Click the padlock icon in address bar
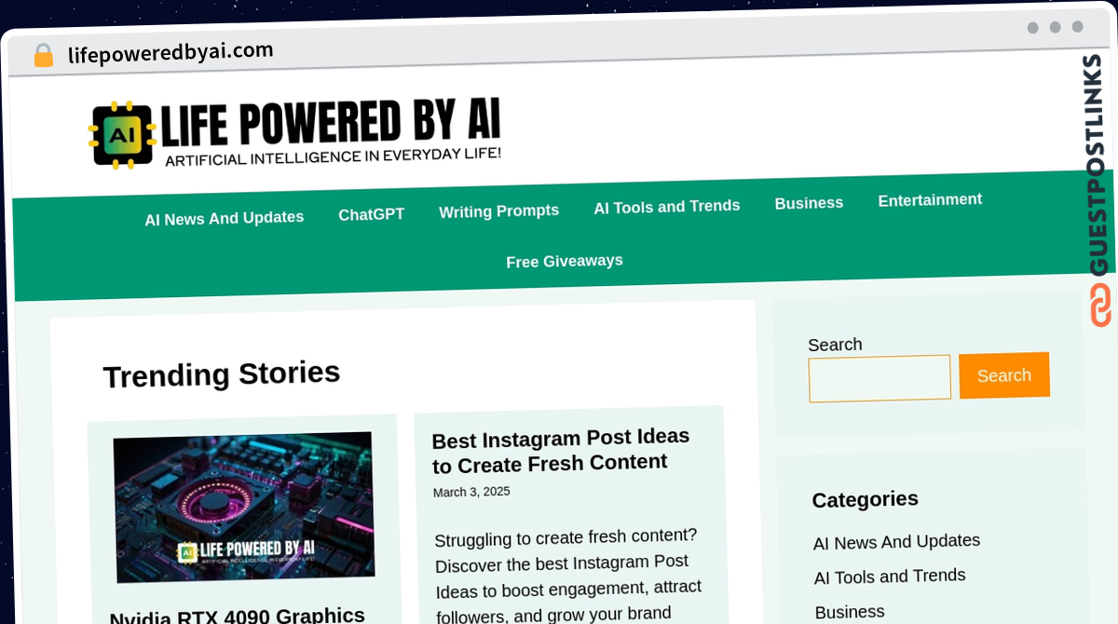Image resolution: width=1118 pixels, height=624 pixels. (43, 56)
